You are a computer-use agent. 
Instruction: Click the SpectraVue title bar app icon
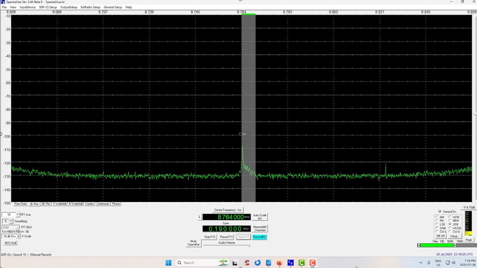coord(3,2)
